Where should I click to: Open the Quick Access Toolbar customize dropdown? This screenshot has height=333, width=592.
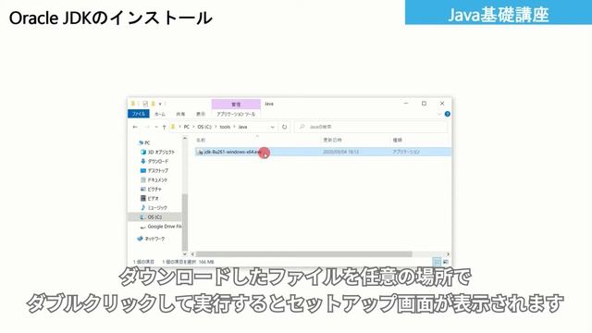pyautogui.click(x=160, y=104)
